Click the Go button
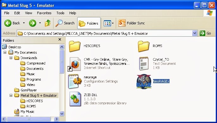The image size is (217, 123). coord(205,33)
